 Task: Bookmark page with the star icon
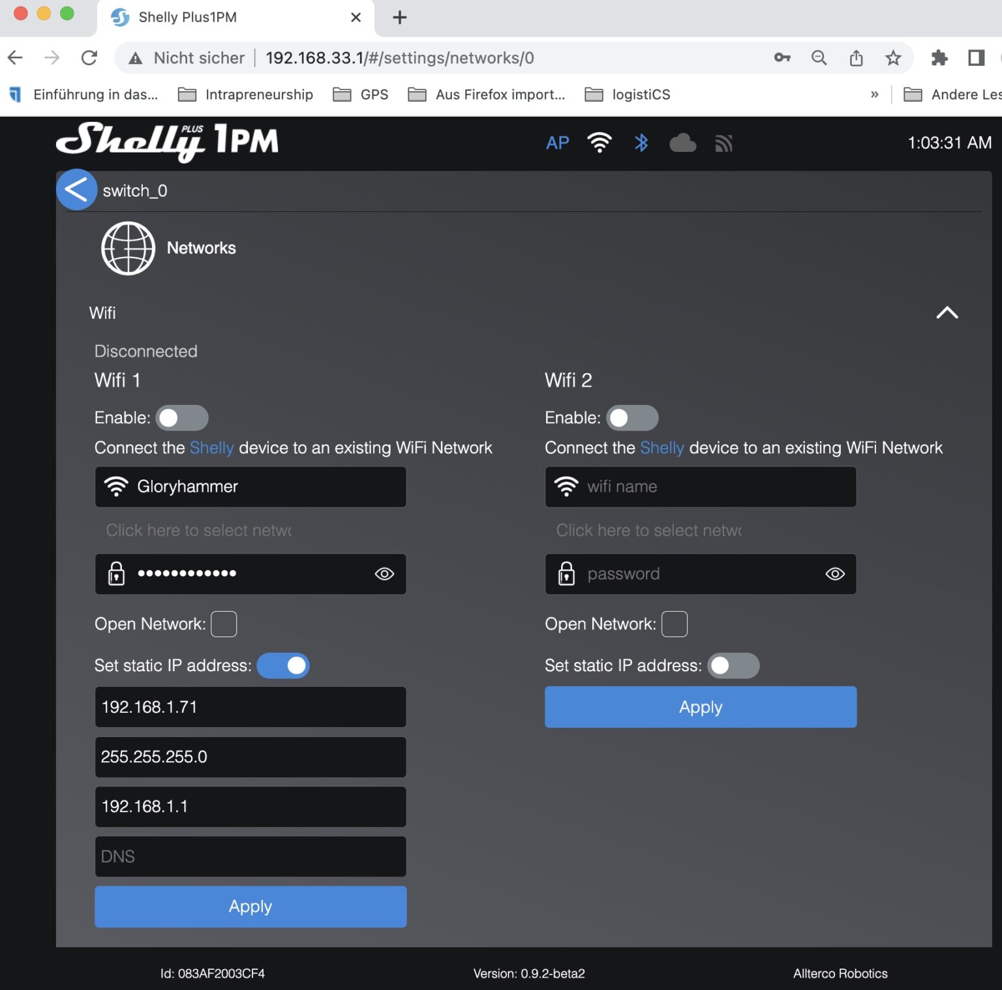coord(892,58)
